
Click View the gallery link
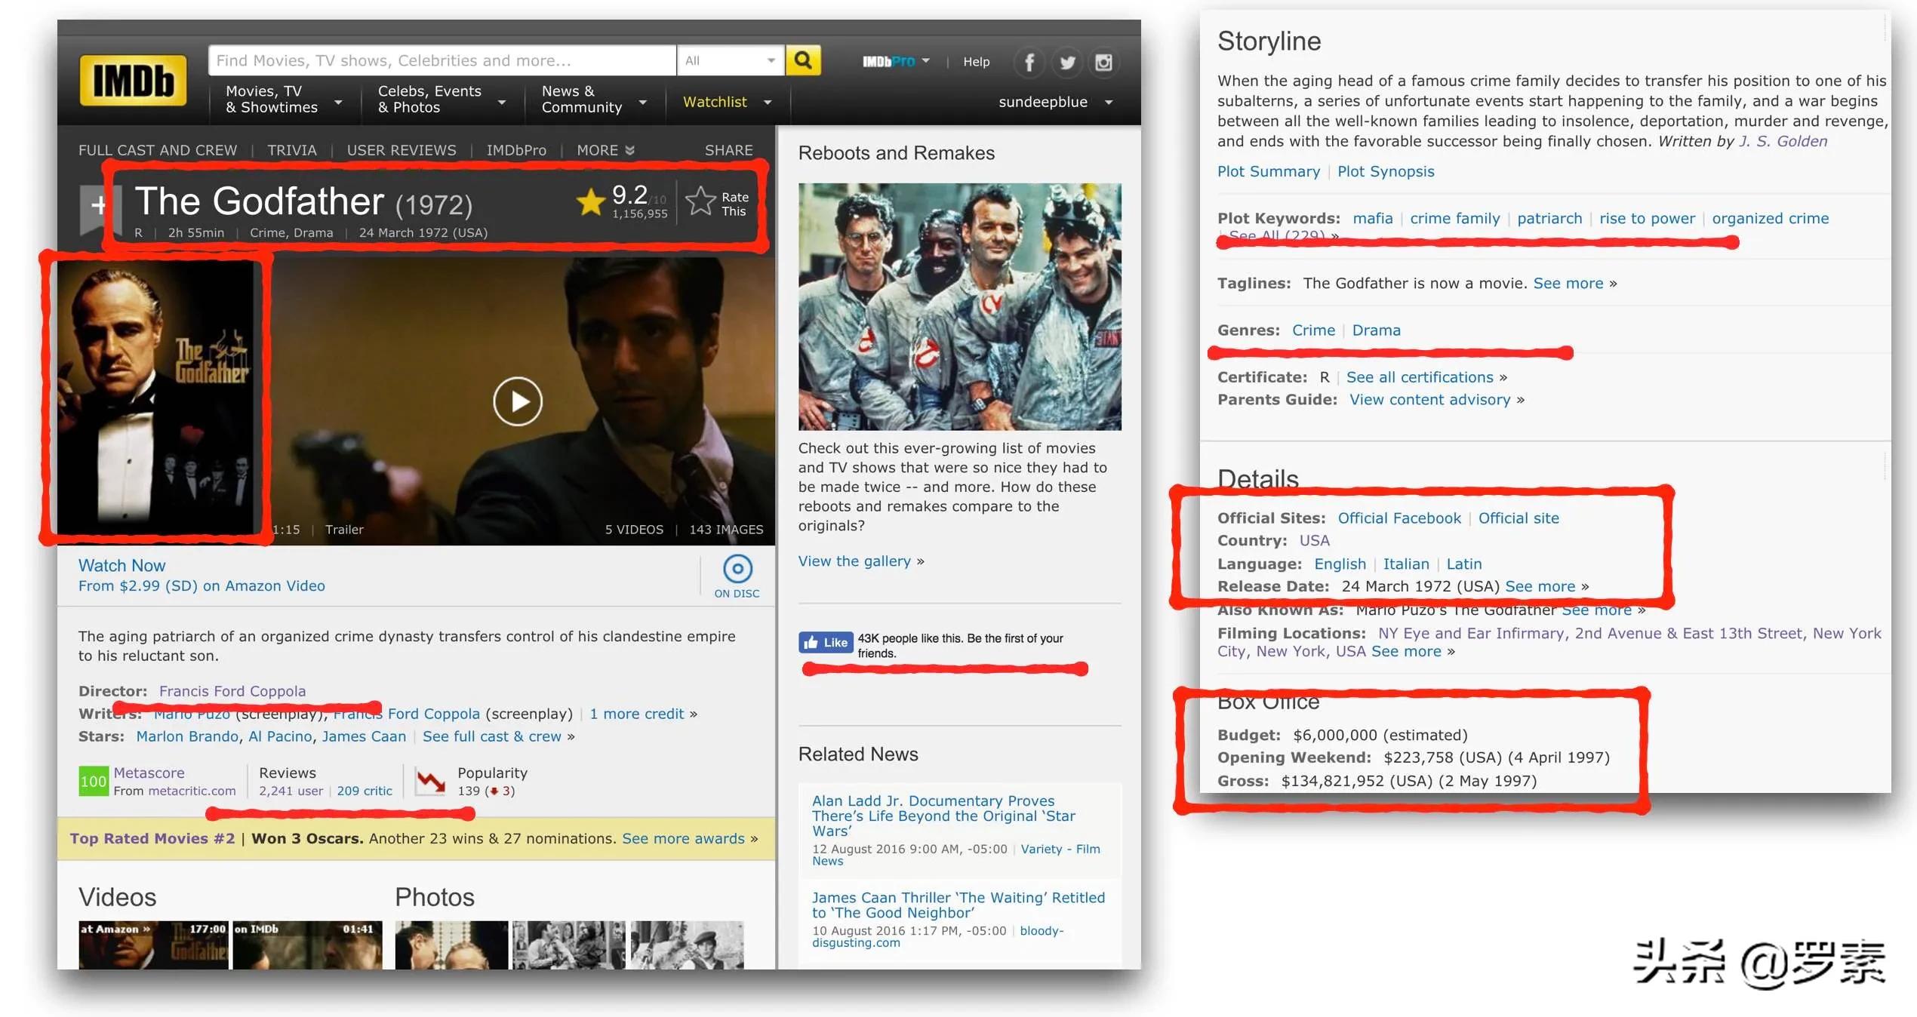point(854,561)
